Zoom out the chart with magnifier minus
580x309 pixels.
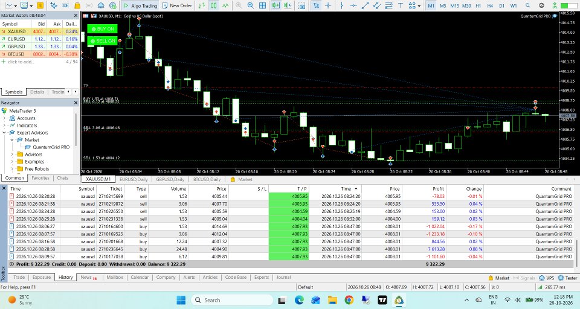(x=251, y=5)
